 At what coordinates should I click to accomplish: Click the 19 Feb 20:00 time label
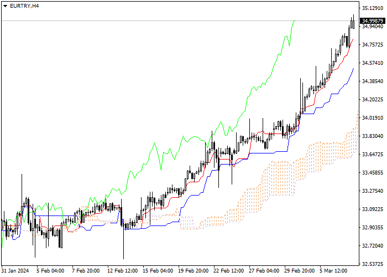coord(193,271)
